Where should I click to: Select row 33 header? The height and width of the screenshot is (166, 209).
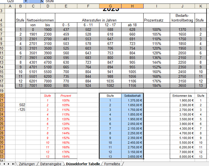click(x=2, y=156)
